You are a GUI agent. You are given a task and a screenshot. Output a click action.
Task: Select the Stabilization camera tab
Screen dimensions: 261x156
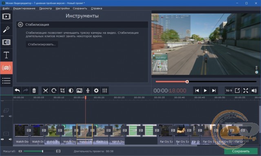pyautogui.click(x=7, y=68)
